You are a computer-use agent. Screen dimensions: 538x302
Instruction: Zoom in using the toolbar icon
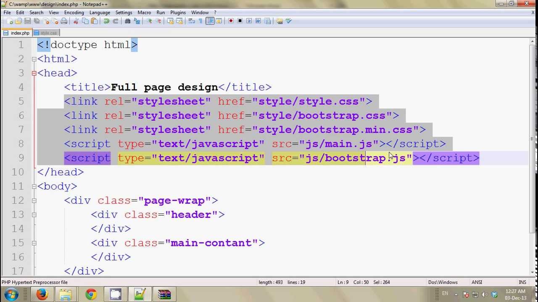[x=149, y=21]
